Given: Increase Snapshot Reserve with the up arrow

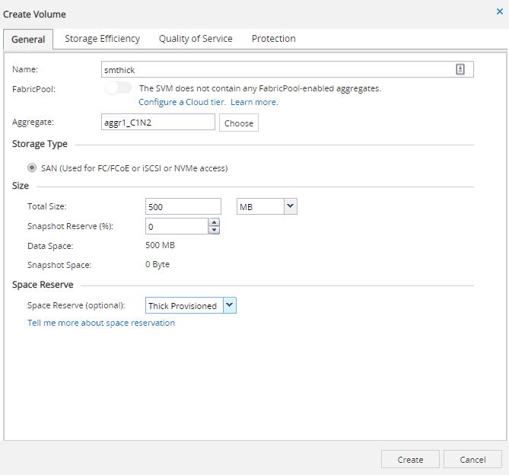Looking at the screenshot, I should pos(214,223).
